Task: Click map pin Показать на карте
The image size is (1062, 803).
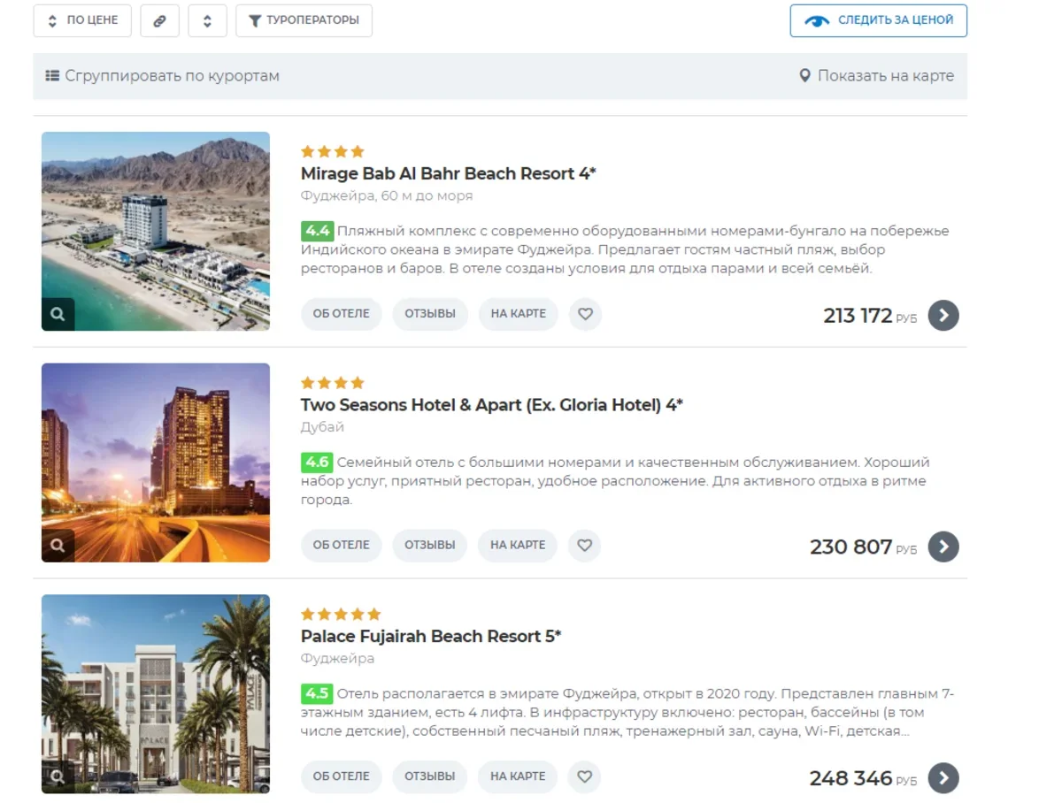Action: click(876, 76)
